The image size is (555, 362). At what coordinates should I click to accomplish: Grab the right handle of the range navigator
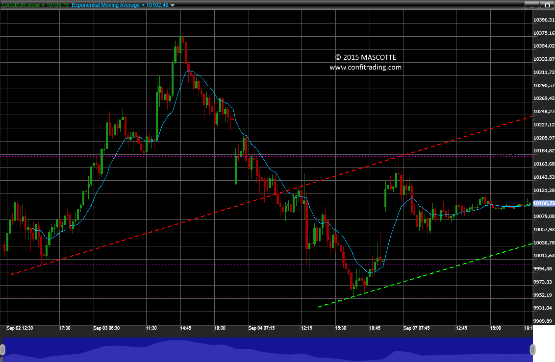point(532,350)
